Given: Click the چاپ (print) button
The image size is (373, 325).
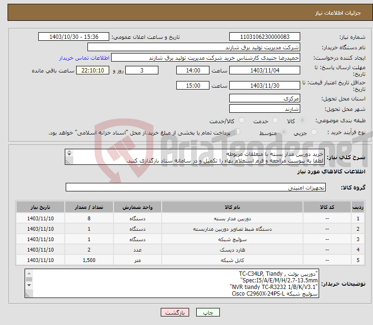Looking at the screenshot, I should coord(208,312).
